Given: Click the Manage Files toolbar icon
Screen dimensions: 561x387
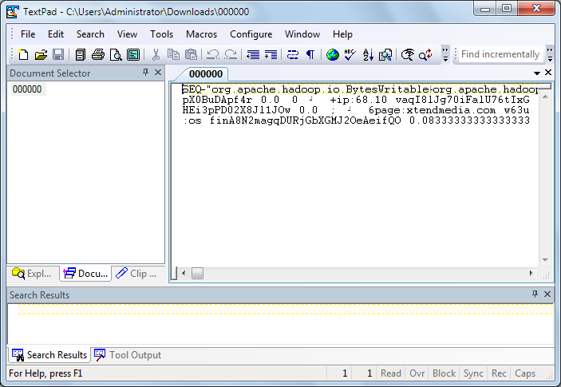Looking at the screenshot, I should pyautogui.click(x=81, y=54).
